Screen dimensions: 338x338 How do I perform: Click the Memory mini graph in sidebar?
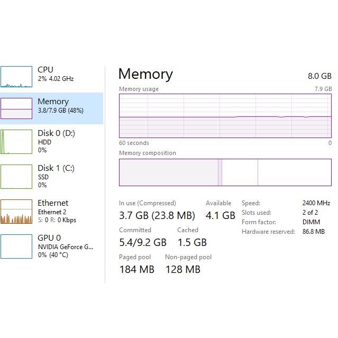tap(16, 108)
